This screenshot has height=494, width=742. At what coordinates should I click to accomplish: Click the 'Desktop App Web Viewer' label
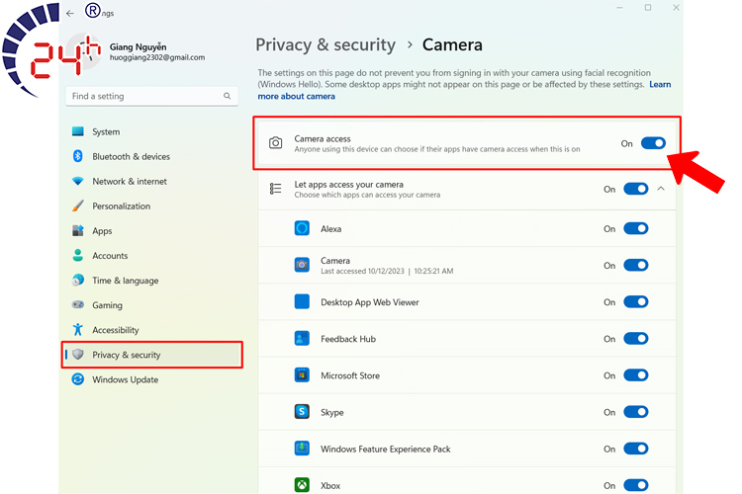pos(370,302)
